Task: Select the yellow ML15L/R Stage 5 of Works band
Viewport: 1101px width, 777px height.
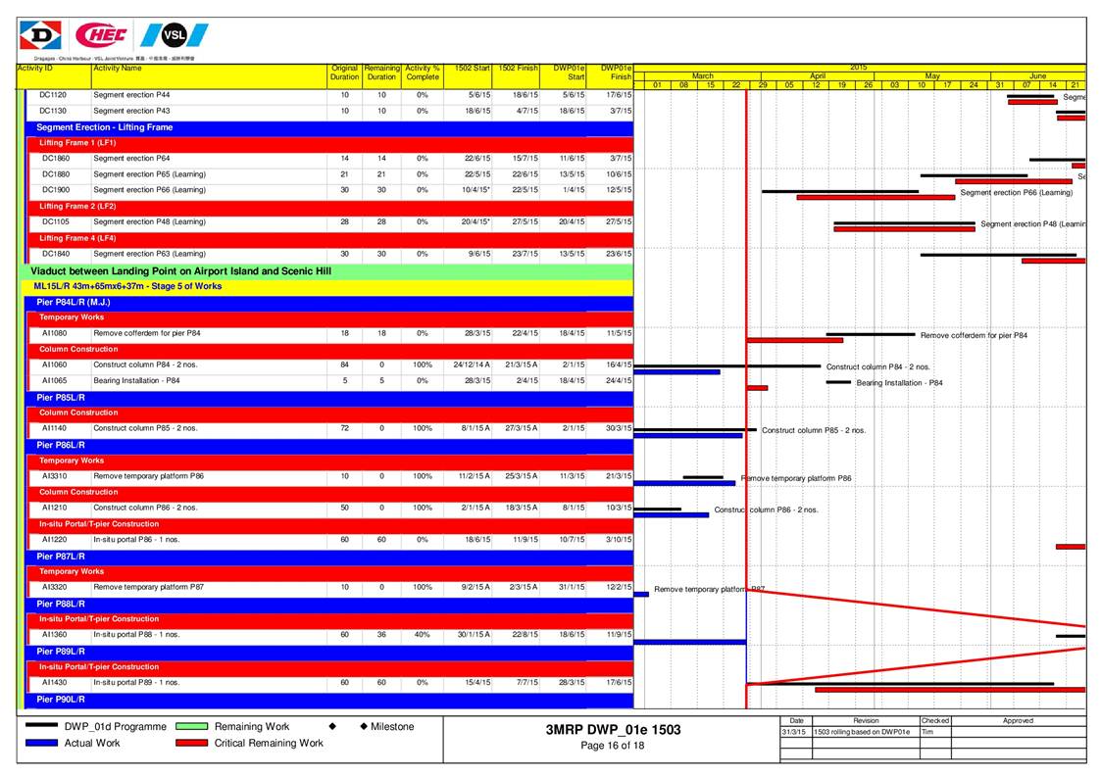Action: tap(327, 286)
